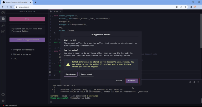Continue in the Playground Wallet dialog
The height and width of the screenshot is (107, 202).
click(x=132, y=81)
